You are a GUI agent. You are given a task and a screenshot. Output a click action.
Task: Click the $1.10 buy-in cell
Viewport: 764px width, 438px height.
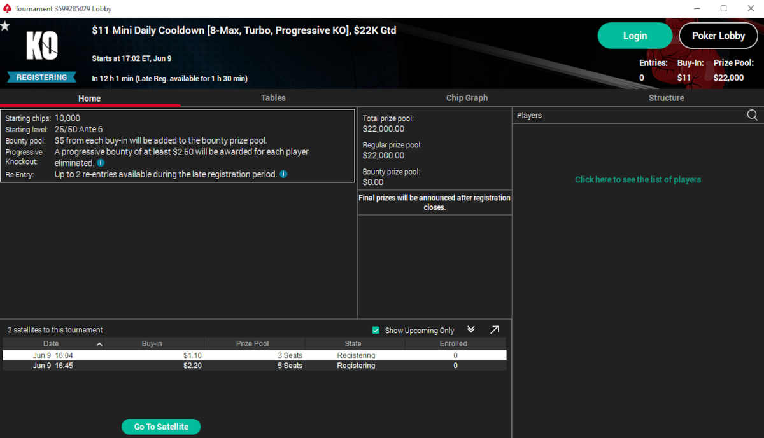tap(192, 355)
